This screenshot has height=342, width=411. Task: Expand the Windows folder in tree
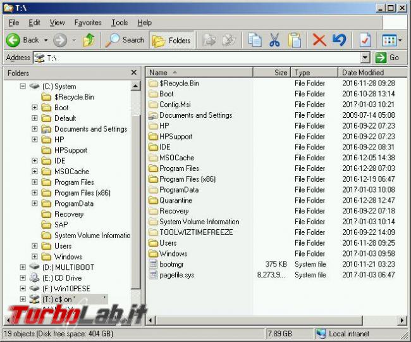point(35,256)
